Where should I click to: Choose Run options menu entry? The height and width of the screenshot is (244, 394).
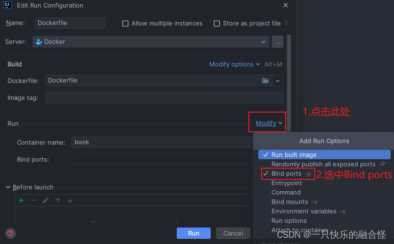pyautogui.click(x=324, y=220)
